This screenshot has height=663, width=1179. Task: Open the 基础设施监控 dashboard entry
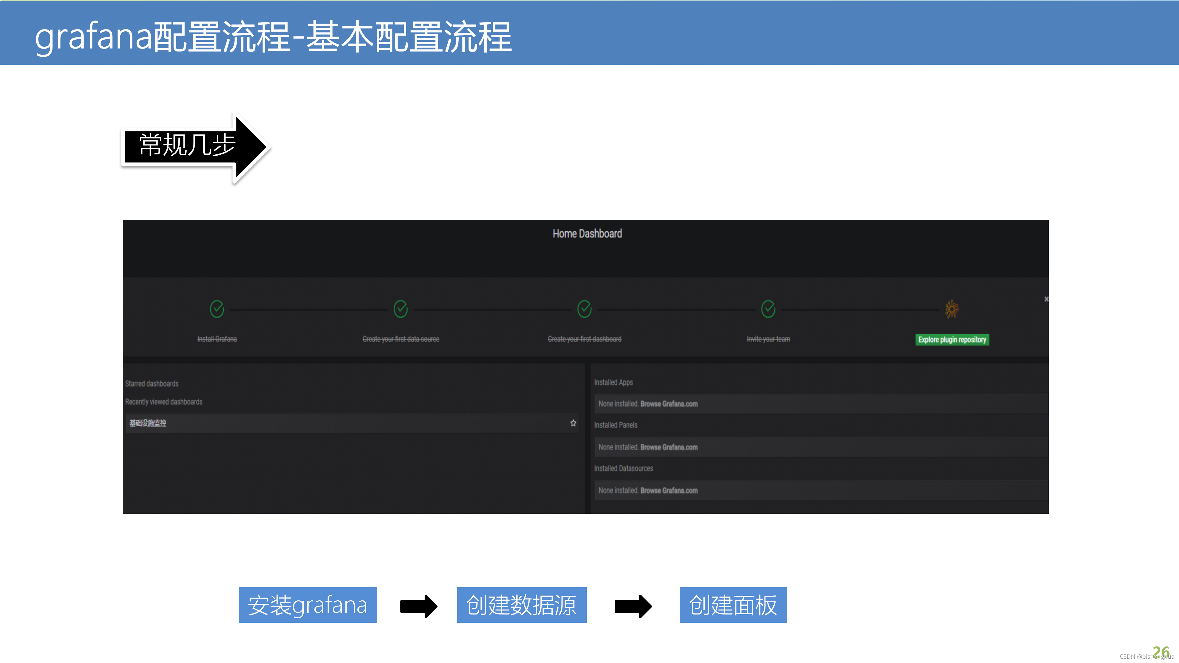point(148,423)
